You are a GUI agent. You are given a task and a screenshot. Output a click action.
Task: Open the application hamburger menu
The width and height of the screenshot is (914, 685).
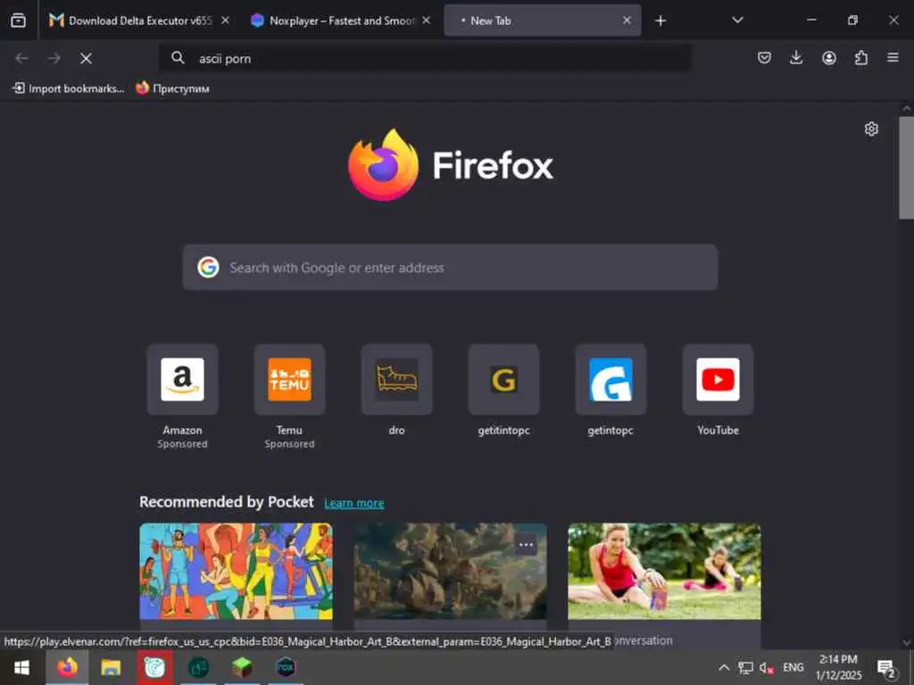coord(893,58)
